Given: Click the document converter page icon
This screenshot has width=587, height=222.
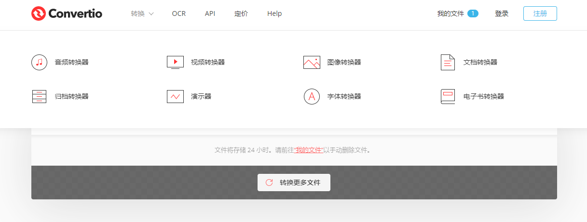Looking at the screenshot, I should 448,62.
